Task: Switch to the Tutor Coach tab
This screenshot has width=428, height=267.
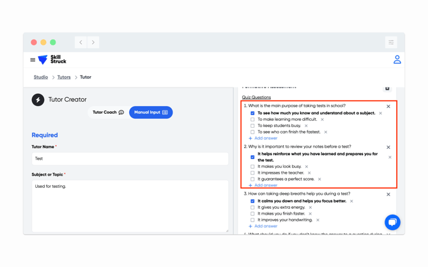Action: pyautogui.click(x=108, y=112)
